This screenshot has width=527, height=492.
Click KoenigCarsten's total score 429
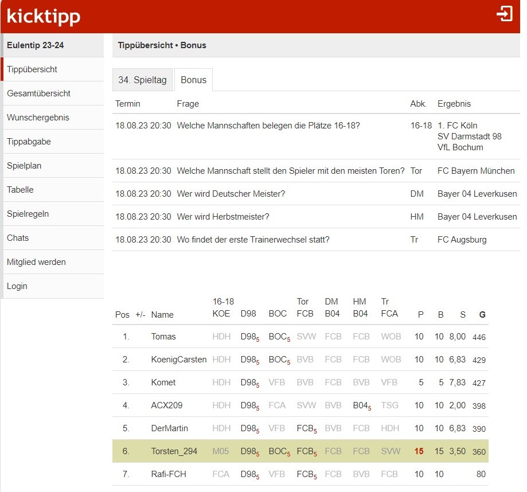(x=479, y=360)
